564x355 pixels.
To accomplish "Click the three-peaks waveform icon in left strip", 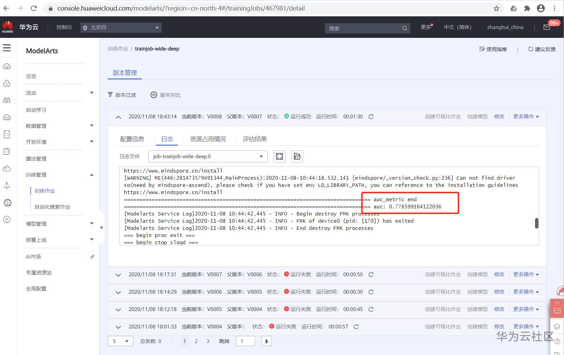I will [7, 100].
